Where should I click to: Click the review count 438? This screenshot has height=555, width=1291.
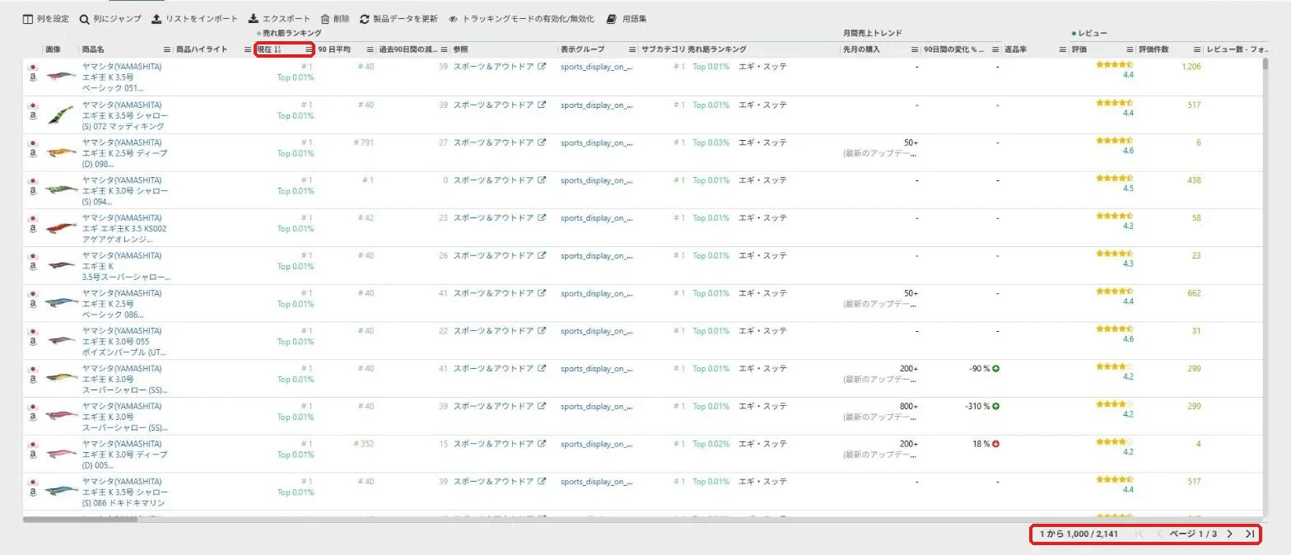coord(1194,180)
